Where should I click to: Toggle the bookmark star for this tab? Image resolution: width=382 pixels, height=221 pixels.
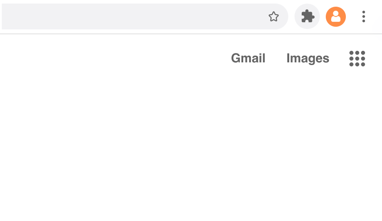pyautogui.click(x=274, y=17)
